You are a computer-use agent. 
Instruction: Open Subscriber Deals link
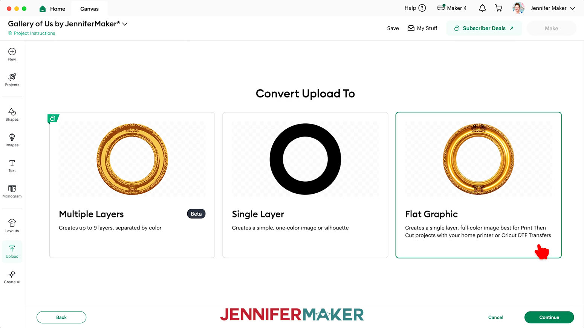(x=484, y=28)
